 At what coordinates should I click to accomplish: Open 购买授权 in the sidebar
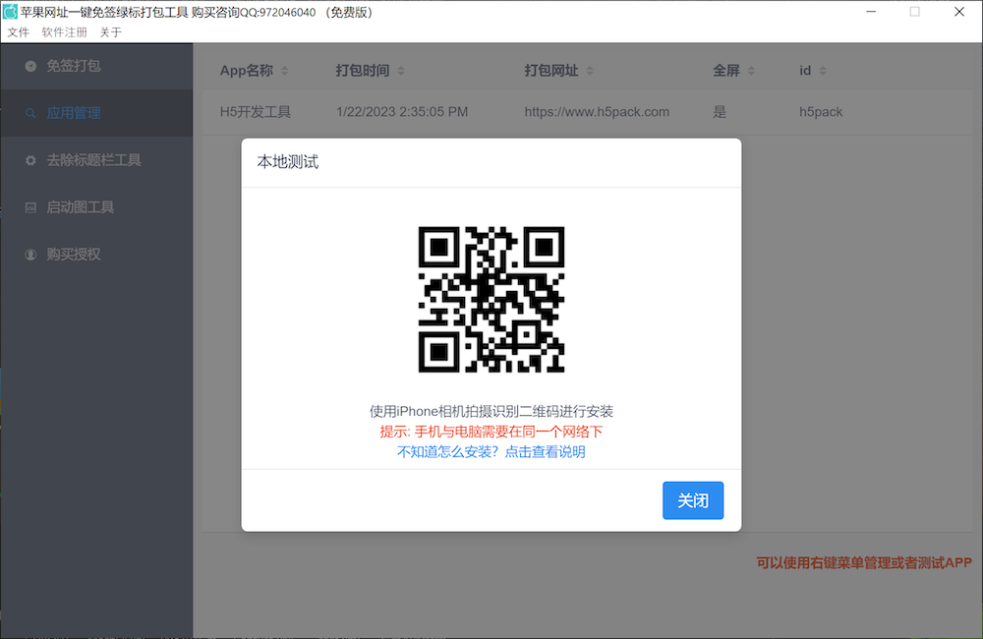(96, 254)
